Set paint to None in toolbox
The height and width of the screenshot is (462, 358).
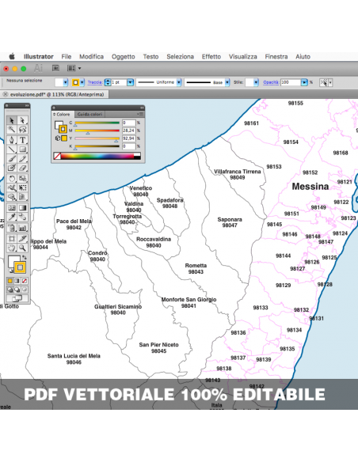pyautogui.click(x=25, y=281)
